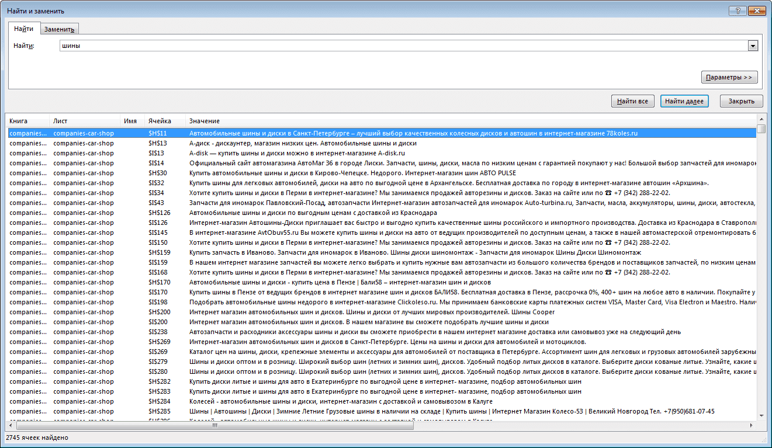Switch to the Заменить tab
772x448 pixels.
coord(59,29)
